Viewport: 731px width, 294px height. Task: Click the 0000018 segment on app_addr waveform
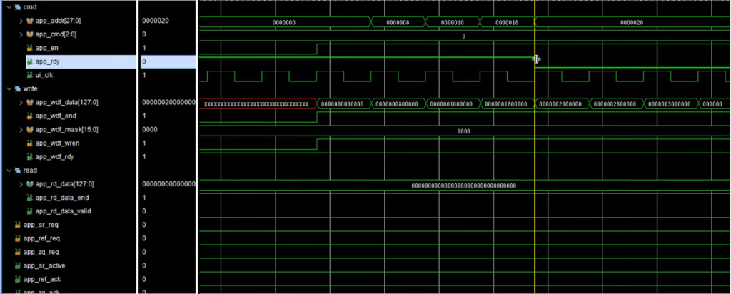tap(507, 22)
